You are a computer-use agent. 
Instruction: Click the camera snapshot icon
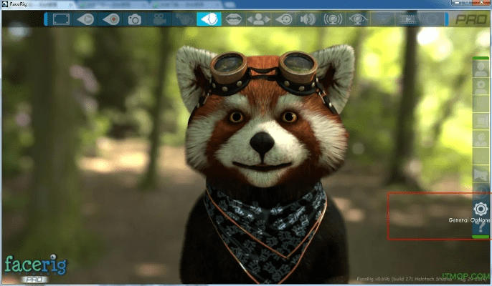click(x=134, y=19)
